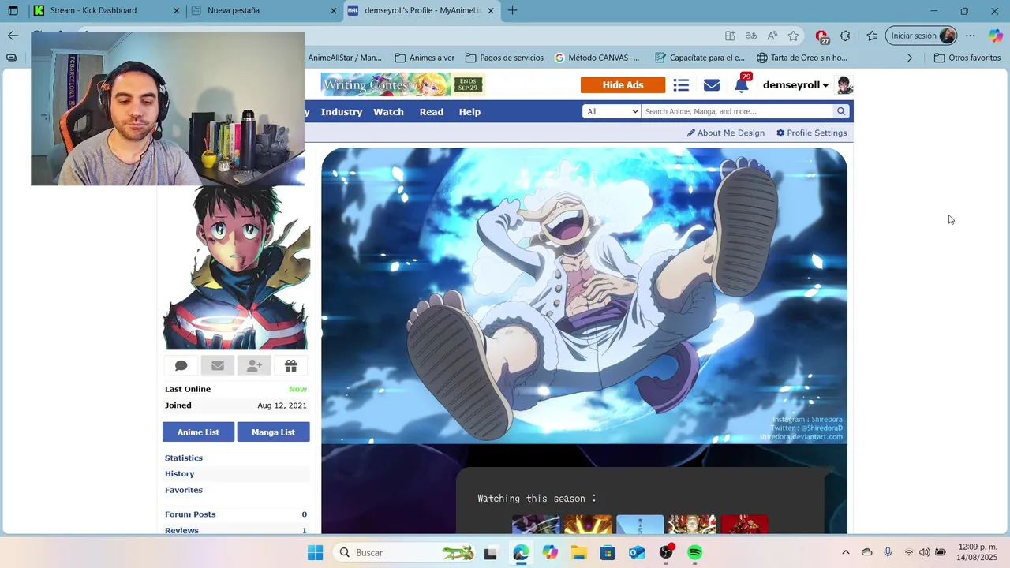1010x568 pixels.
Task: Select the demseyroll's Profile tab
Action: click(422, 11)
